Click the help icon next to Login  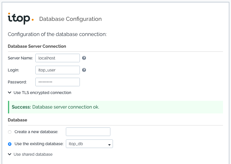[84, 70]
